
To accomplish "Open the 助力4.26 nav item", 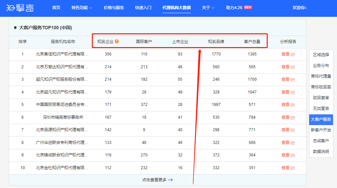I will tap(234, 8).
